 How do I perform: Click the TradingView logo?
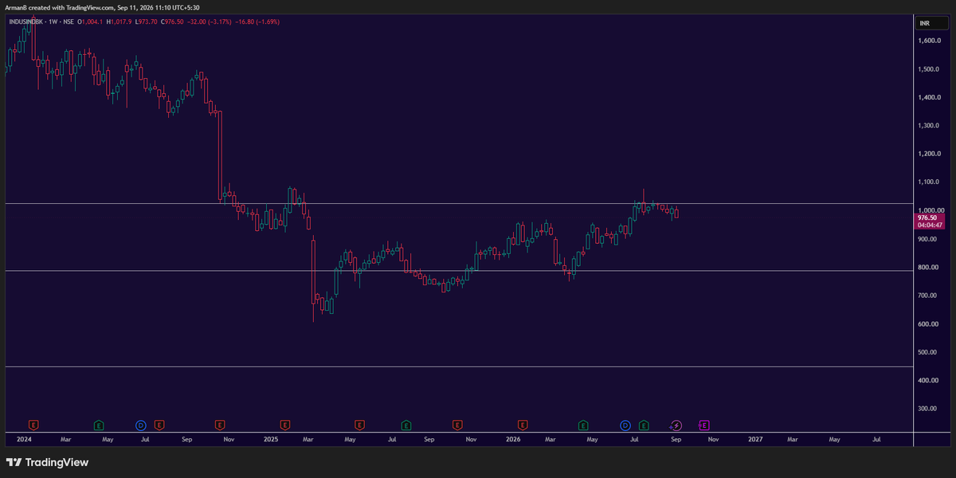pyautogui.click(x=47, y=462)
